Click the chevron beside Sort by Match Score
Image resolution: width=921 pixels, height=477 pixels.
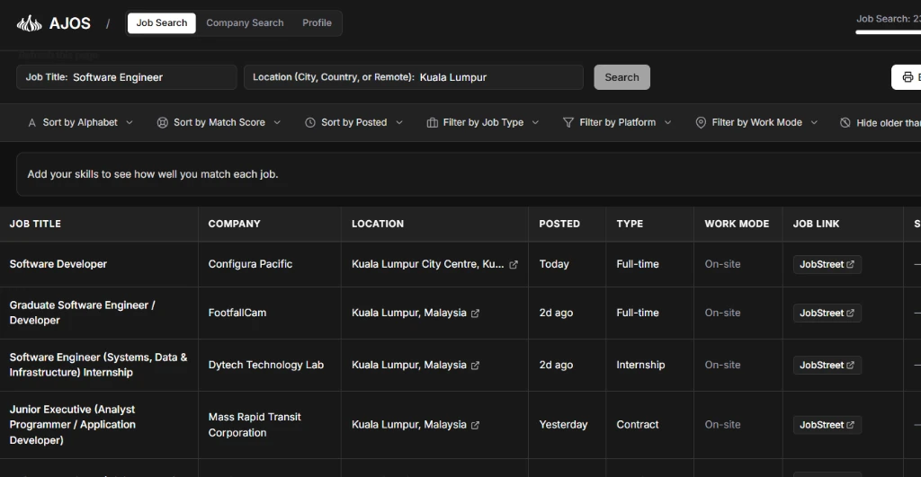(x=277, y=123)
